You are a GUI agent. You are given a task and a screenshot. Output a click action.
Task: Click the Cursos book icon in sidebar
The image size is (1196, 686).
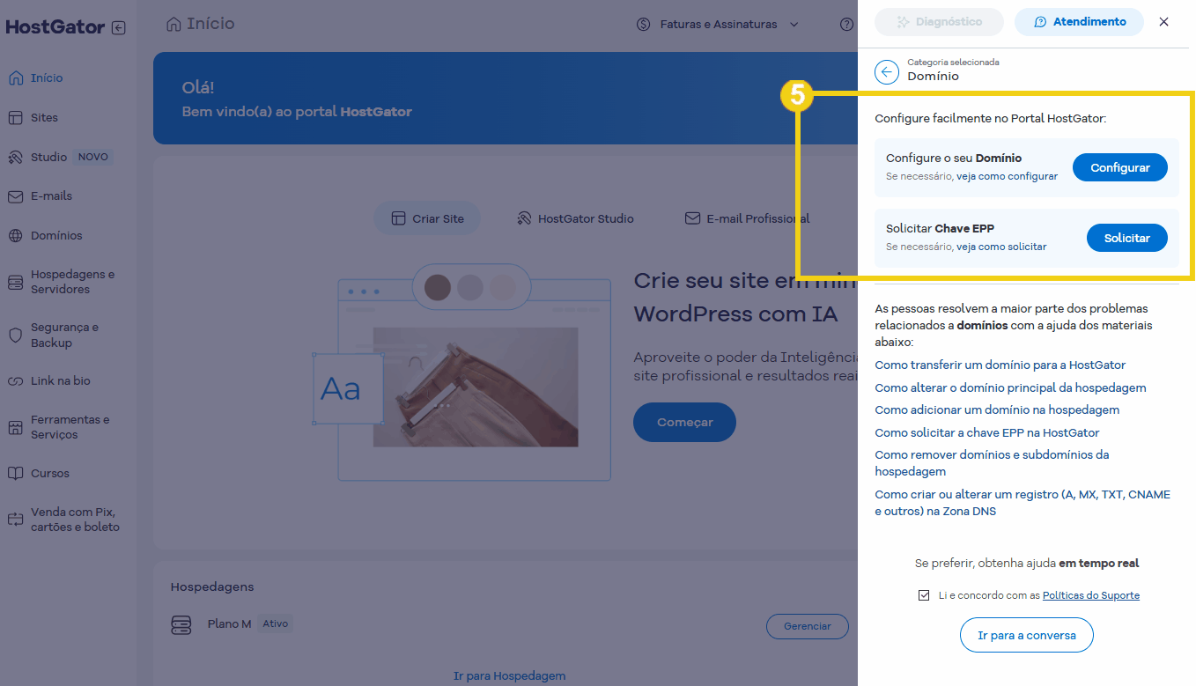(x=15, y=473)
